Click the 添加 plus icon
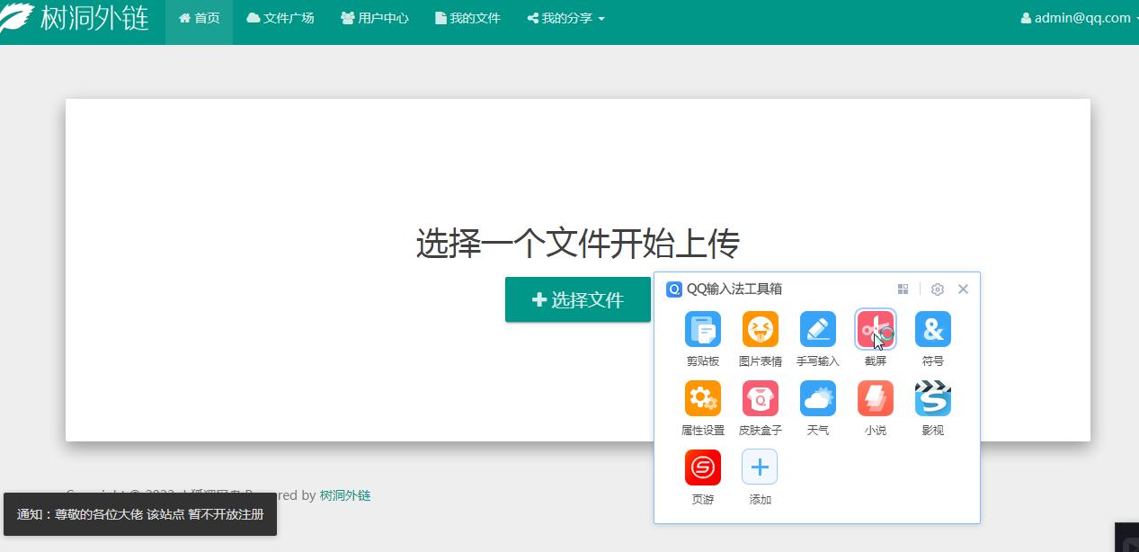Image resolution: width=1139 pixels, height=552 pixels. (x=760, y=467)
